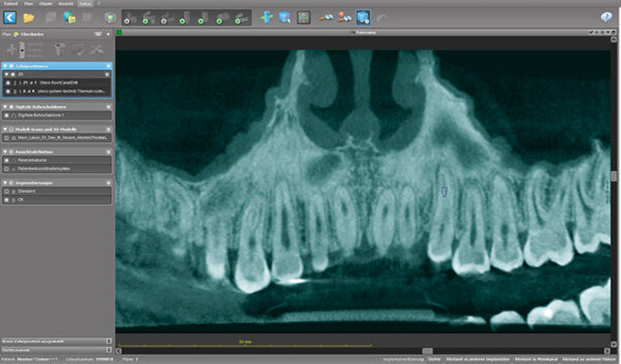Toggle visibility of Digitale Bohrschablone 1
Image resolution: width=621 pixels, height=364 pixels.
pos(7,115)
